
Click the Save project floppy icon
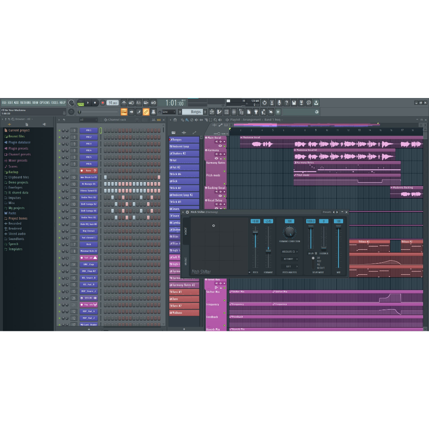[294, 103]
